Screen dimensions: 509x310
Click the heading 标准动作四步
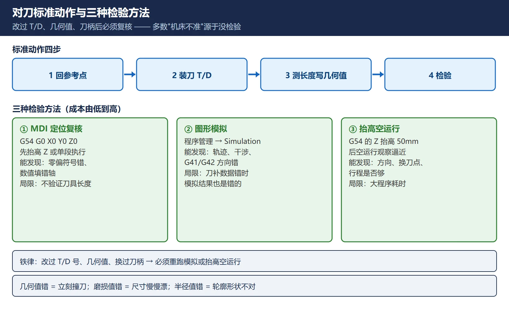tap(37, 49)
